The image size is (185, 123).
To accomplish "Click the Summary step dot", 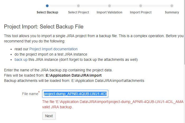I will [x=172, y=6].
